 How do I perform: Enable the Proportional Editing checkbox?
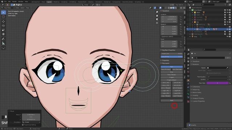(x=22, y=125)
